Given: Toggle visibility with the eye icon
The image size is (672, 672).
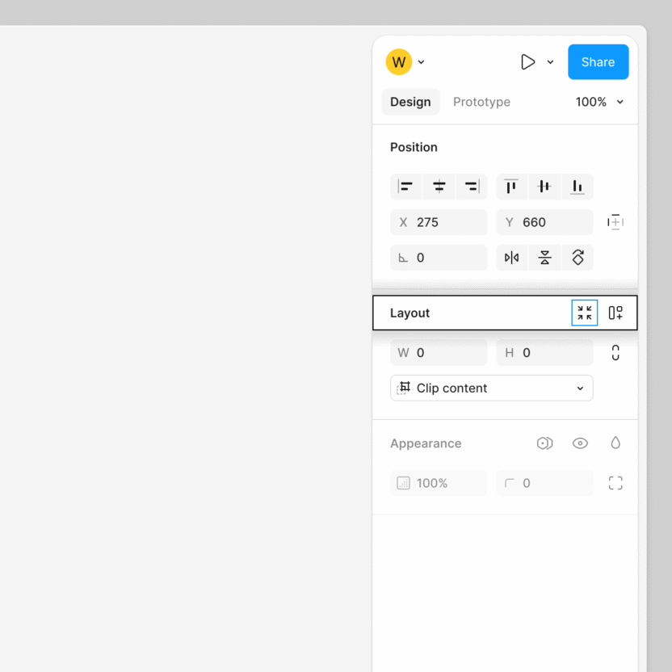Looking at the screenshot, I should (x=580, y=443).
